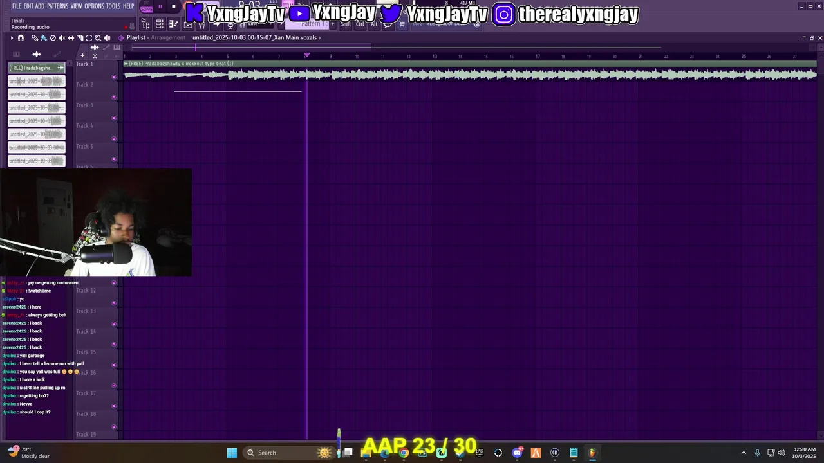Click the add track plus icon
824x463 pixels.
(x=82, y=55)
